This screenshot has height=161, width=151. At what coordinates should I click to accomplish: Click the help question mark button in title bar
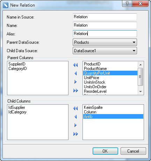[x=127, y=3]
